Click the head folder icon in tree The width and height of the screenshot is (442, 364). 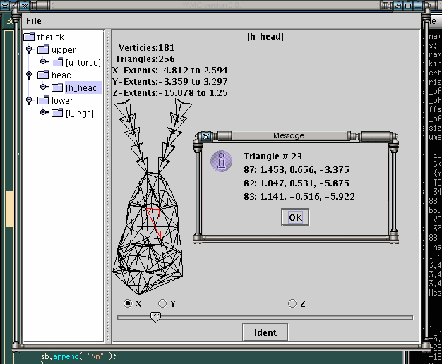(x=43, y=75)
